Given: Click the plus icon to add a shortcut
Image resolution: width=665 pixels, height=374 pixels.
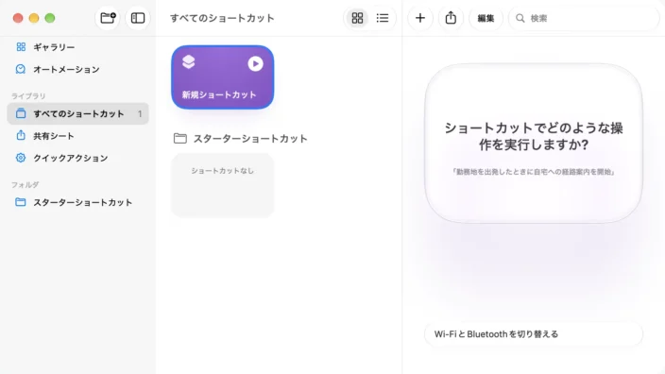Looking at the screenshot, I should 420,18.
